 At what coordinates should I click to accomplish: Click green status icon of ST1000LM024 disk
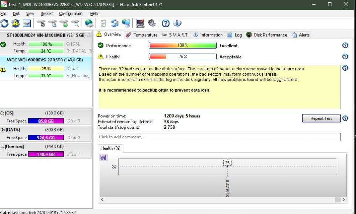(x=3, y=44)
